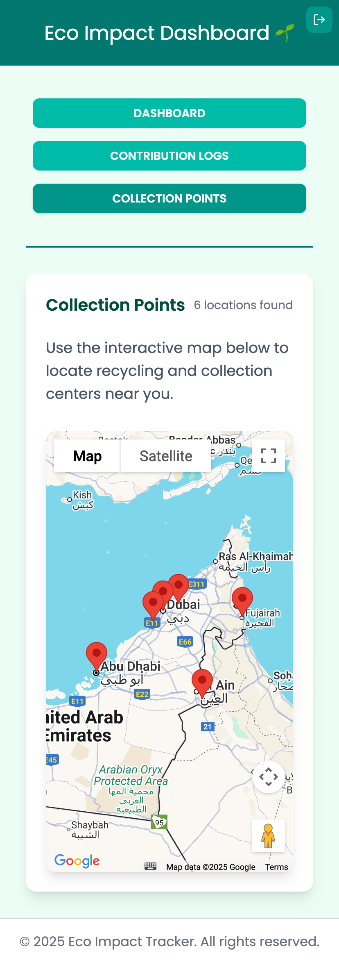Open the Collection Points page
Screen dimensions: 339x965
169,198
